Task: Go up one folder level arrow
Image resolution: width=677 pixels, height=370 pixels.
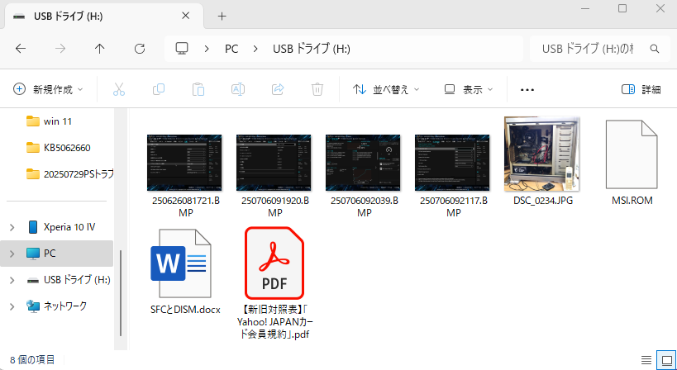Action: [100, 49]
